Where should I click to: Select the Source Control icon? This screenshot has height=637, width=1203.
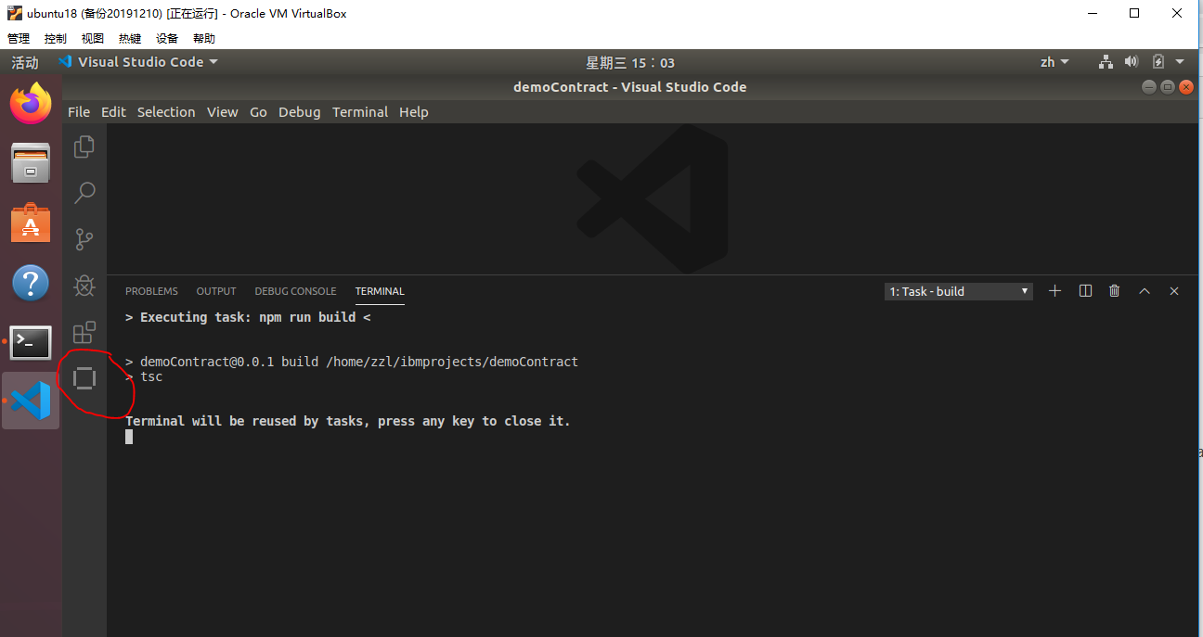84,239
